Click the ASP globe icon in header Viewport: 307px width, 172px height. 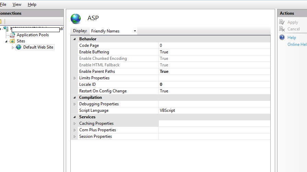(76, 18)
